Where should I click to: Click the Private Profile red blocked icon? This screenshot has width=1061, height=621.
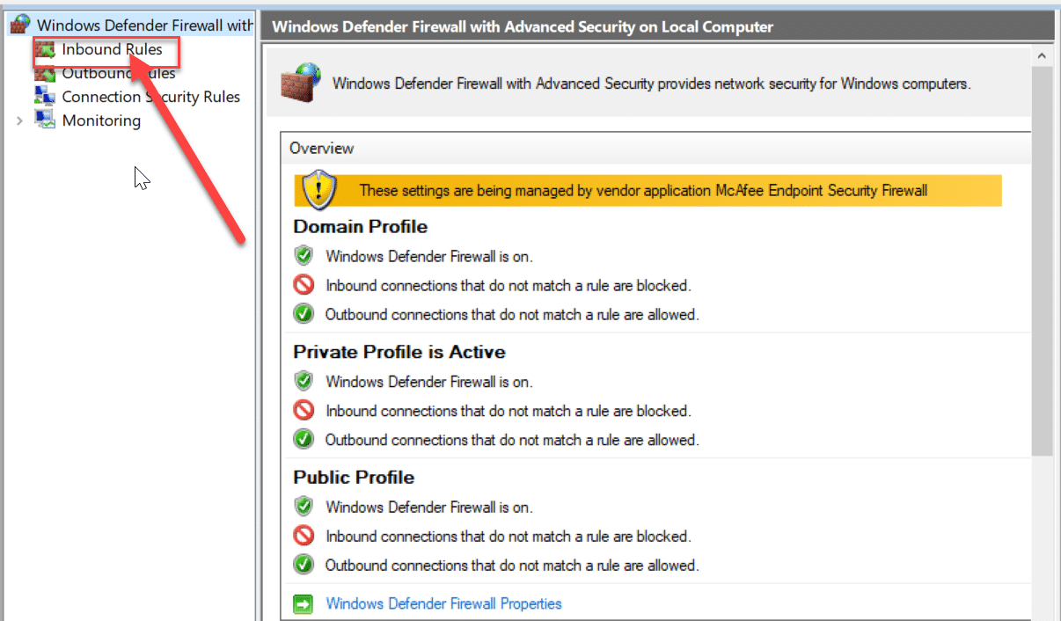(304, 411)
